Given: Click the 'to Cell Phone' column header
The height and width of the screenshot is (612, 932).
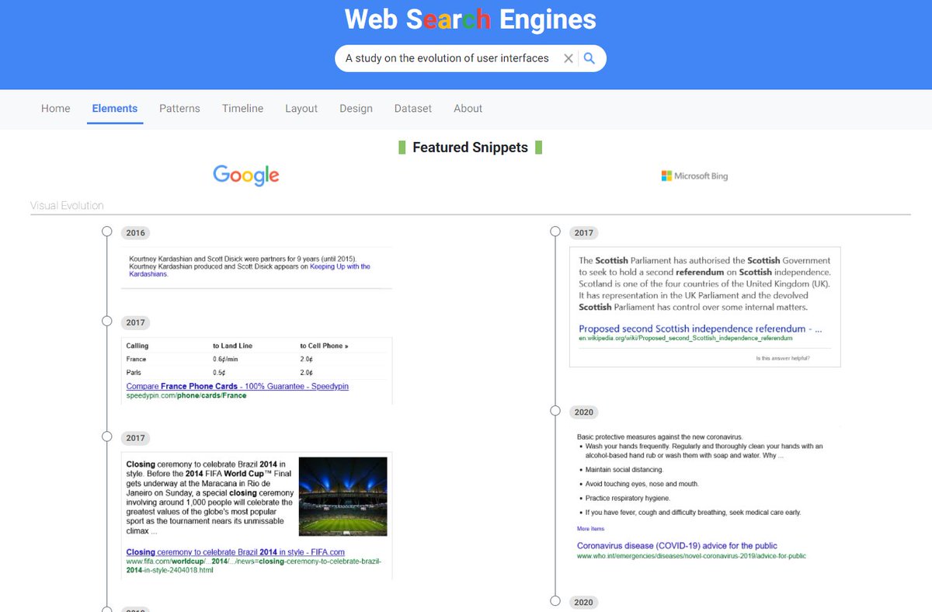Looking at the screenshot, I should pos(324,346).
